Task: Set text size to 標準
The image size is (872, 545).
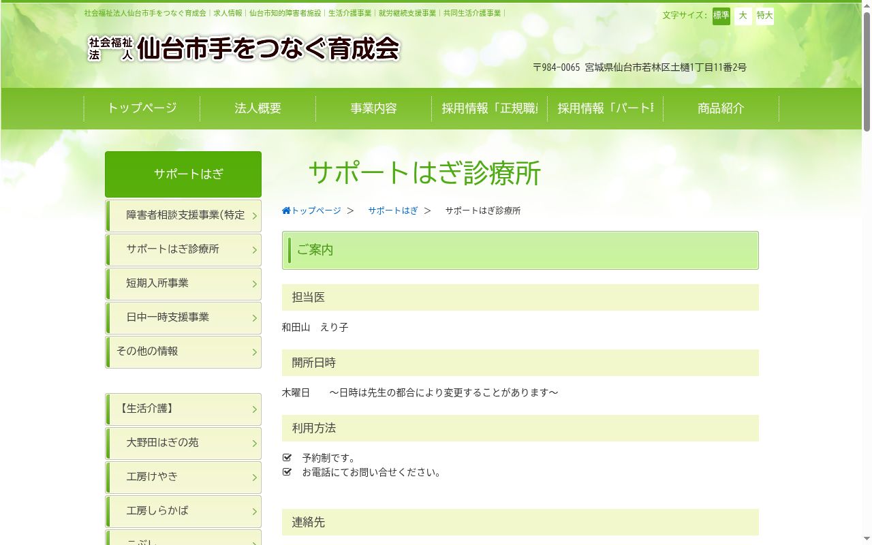Action: [x=721, y=16]
